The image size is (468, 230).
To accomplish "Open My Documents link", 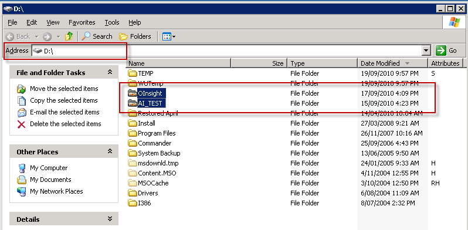I will click(x=50, y=180).
